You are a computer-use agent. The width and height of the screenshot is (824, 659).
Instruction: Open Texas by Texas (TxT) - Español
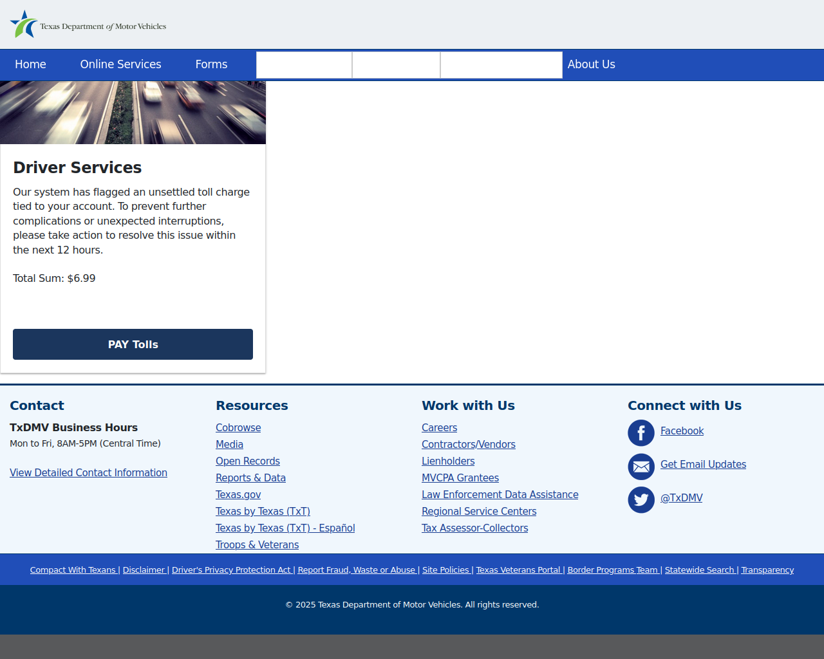tap(285, 528)
